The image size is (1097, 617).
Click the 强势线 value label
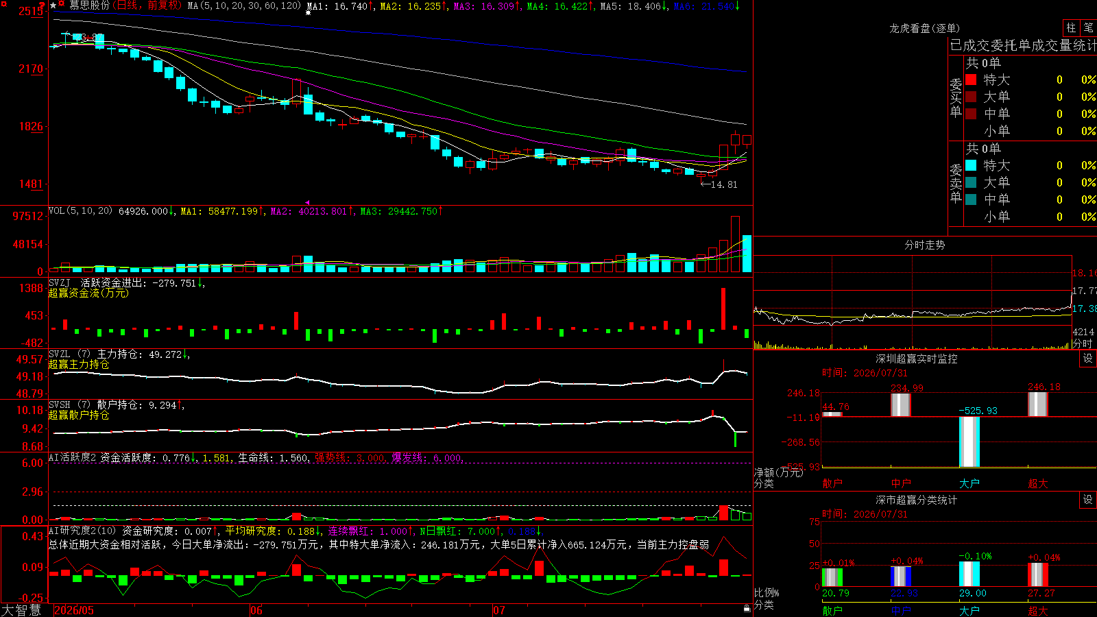coord(350,457)
